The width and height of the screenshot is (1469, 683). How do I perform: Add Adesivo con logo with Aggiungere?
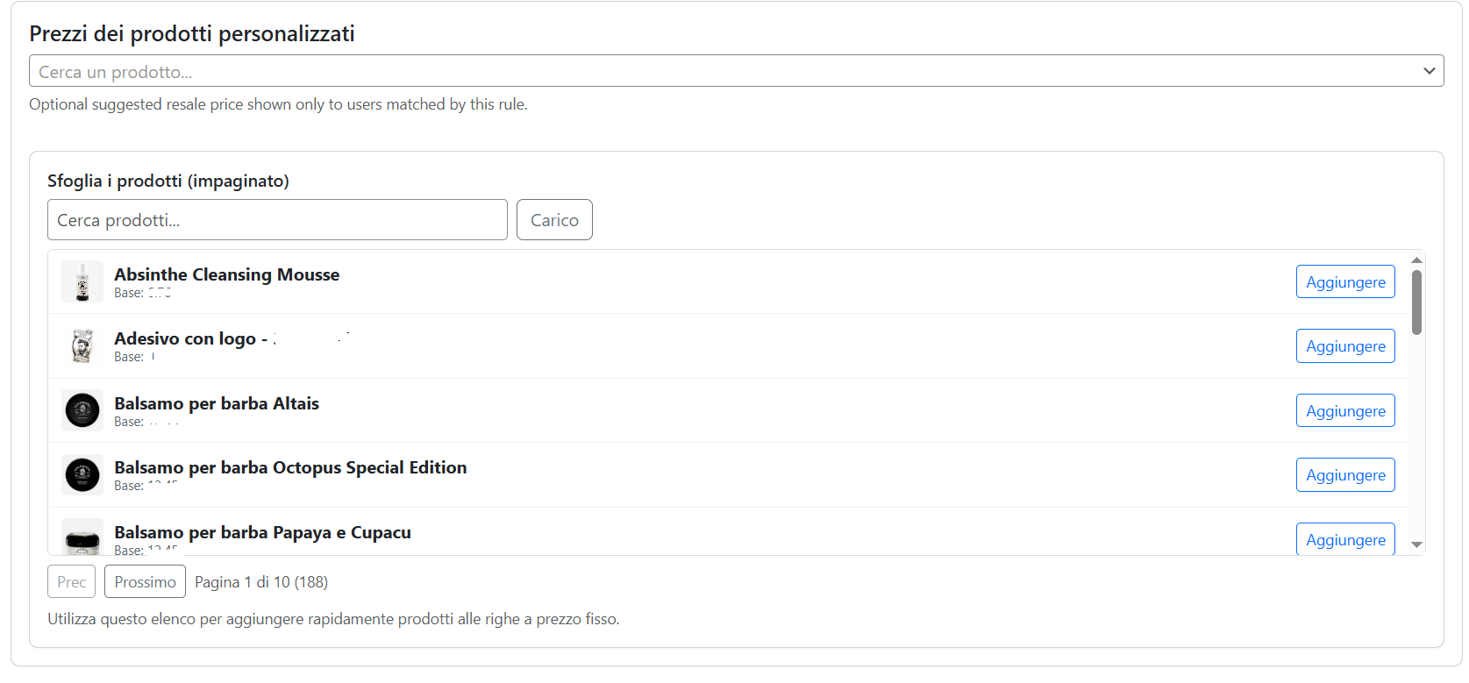coord(1344,346)
